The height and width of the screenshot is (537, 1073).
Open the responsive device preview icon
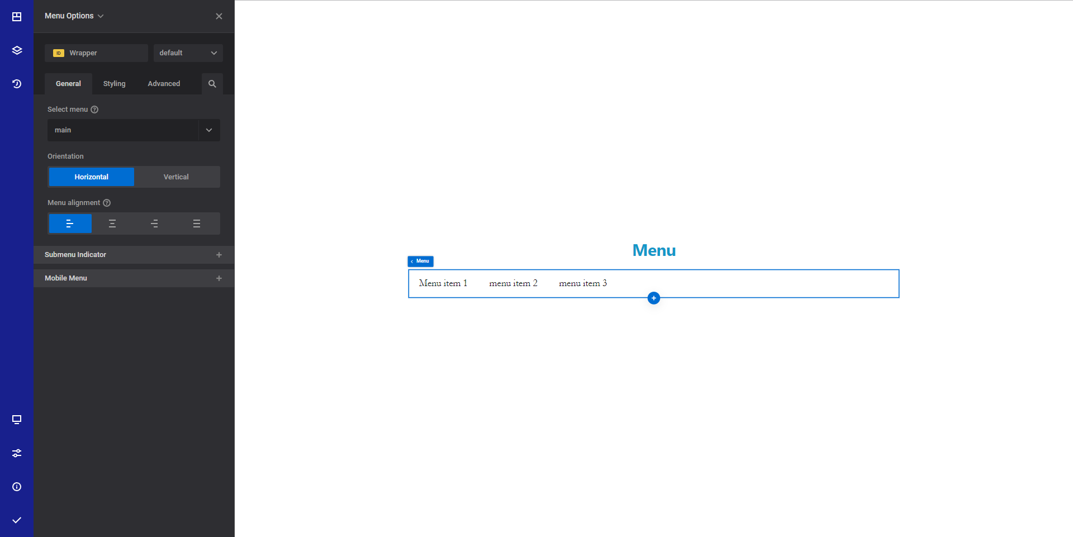(16, 420)
